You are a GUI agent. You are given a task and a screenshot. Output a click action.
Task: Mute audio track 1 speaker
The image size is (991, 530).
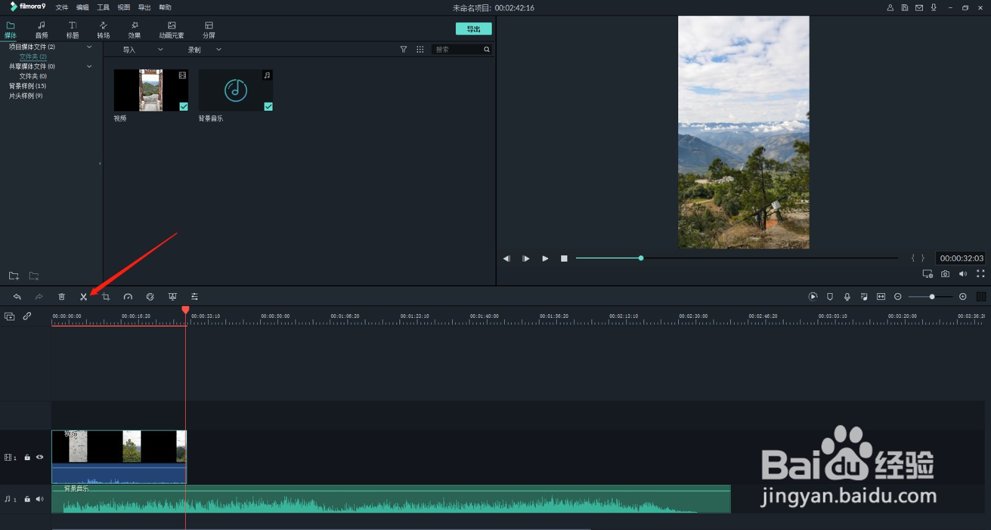point(40,499)
